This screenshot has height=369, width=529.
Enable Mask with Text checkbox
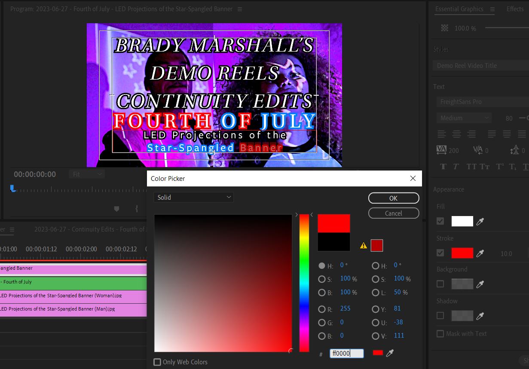coord(440,334)
